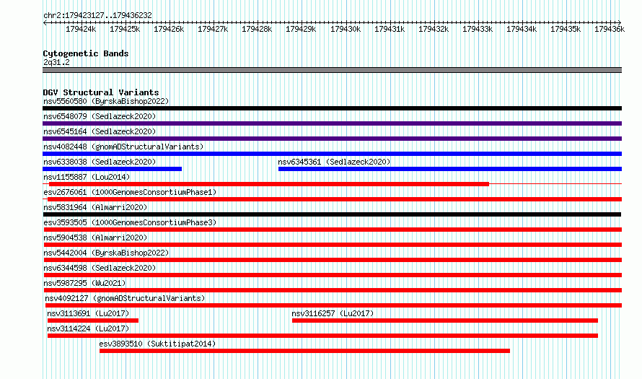The image size is (642, 379).
Task: Click the purple bar of nsv6545164
Action: click(332, 139)
